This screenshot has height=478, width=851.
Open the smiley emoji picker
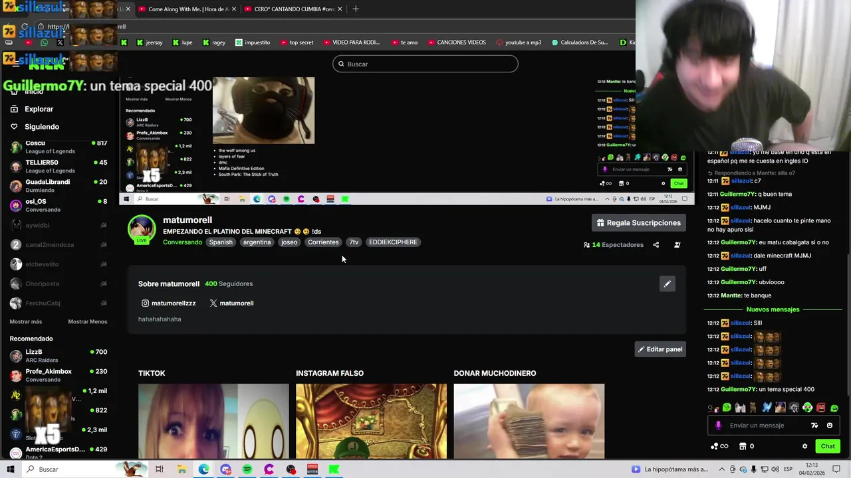[x=829, y=426]
